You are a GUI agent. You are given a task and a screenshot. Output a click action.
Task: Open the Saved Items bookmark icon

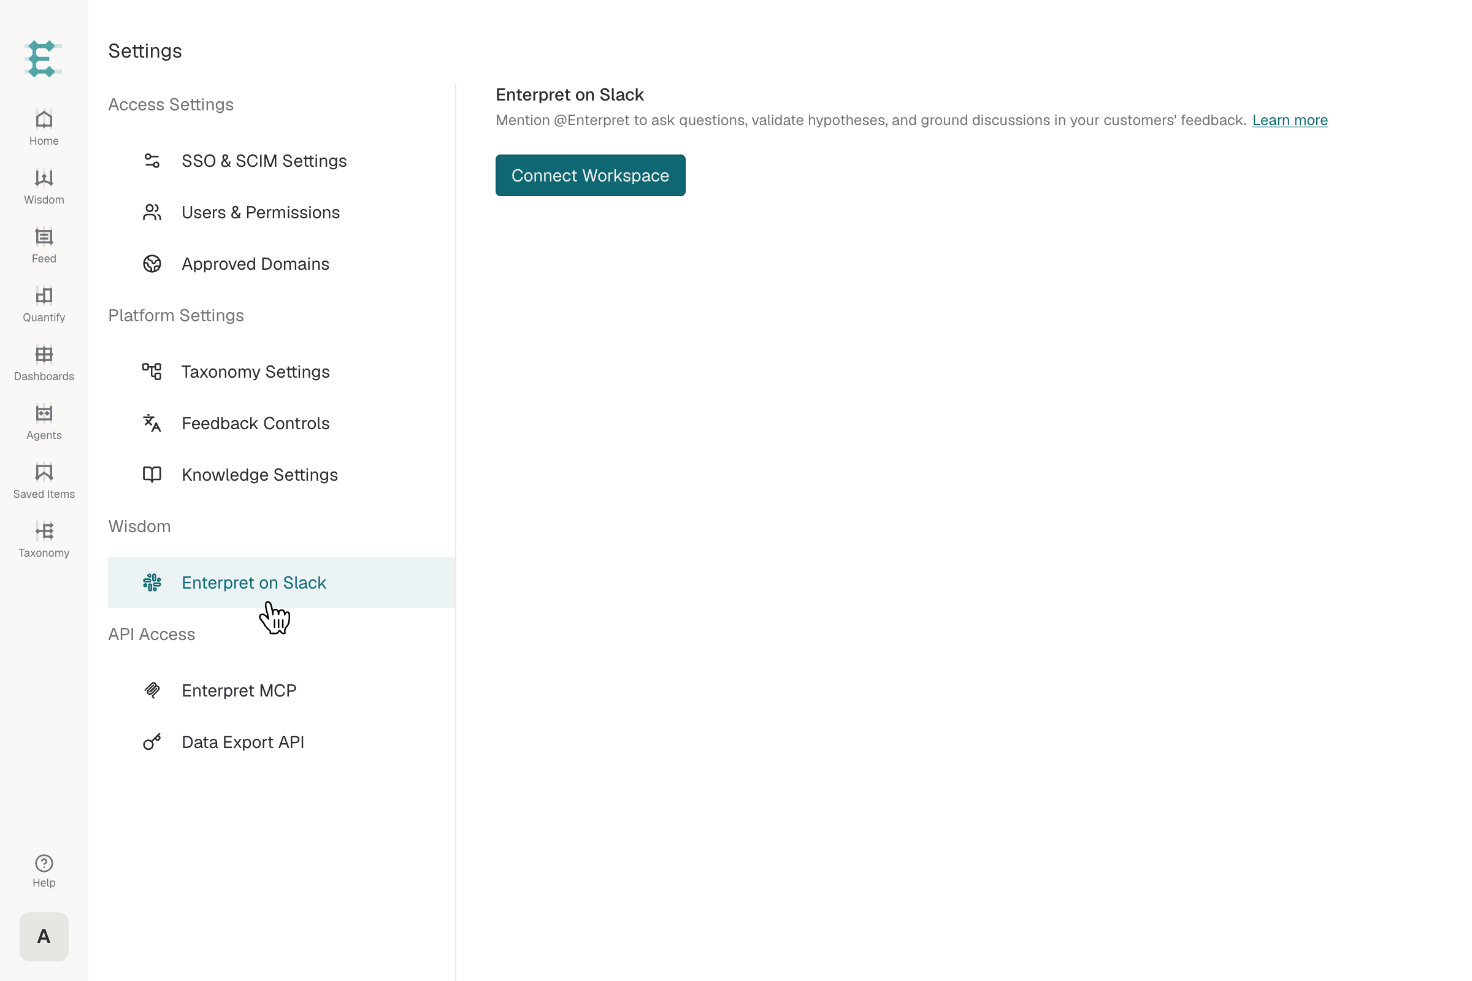click(44, 471)
